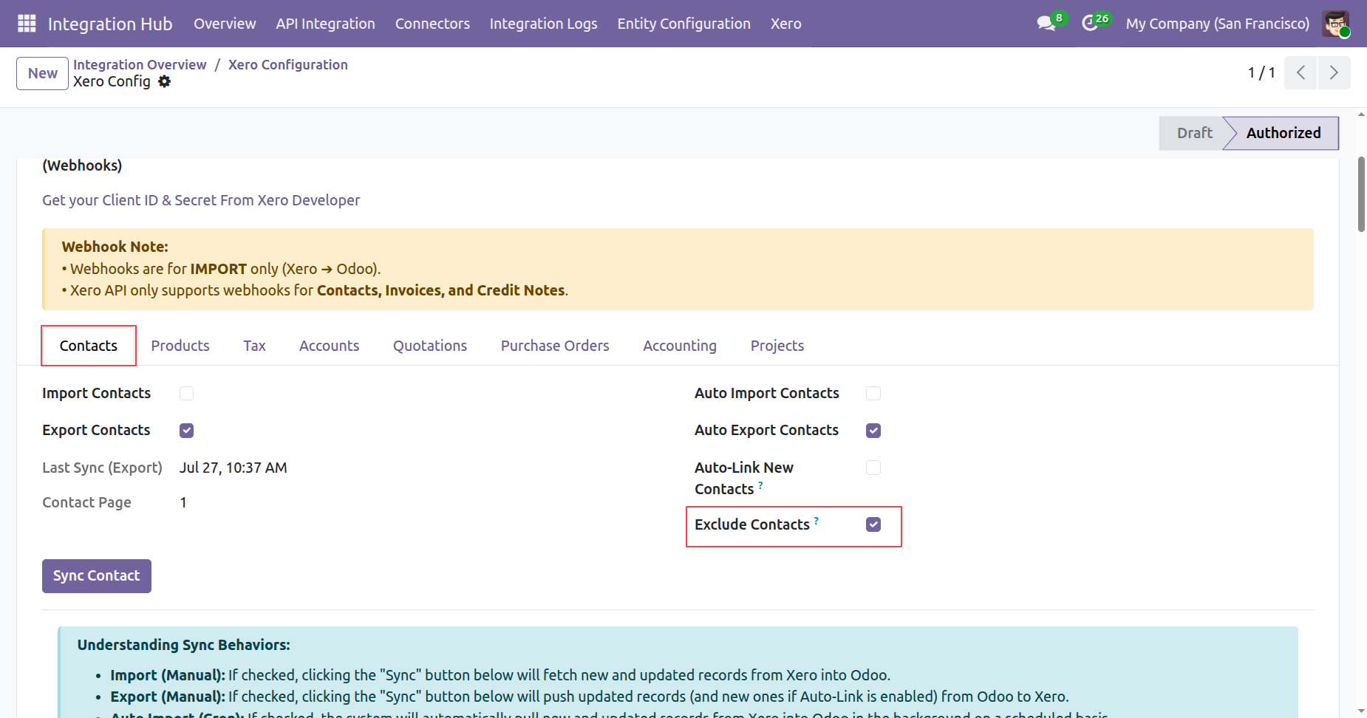This screenshot has height=718, width=1367.
Task: Open the activities clock icon
Action: [x=1090, y=24]
